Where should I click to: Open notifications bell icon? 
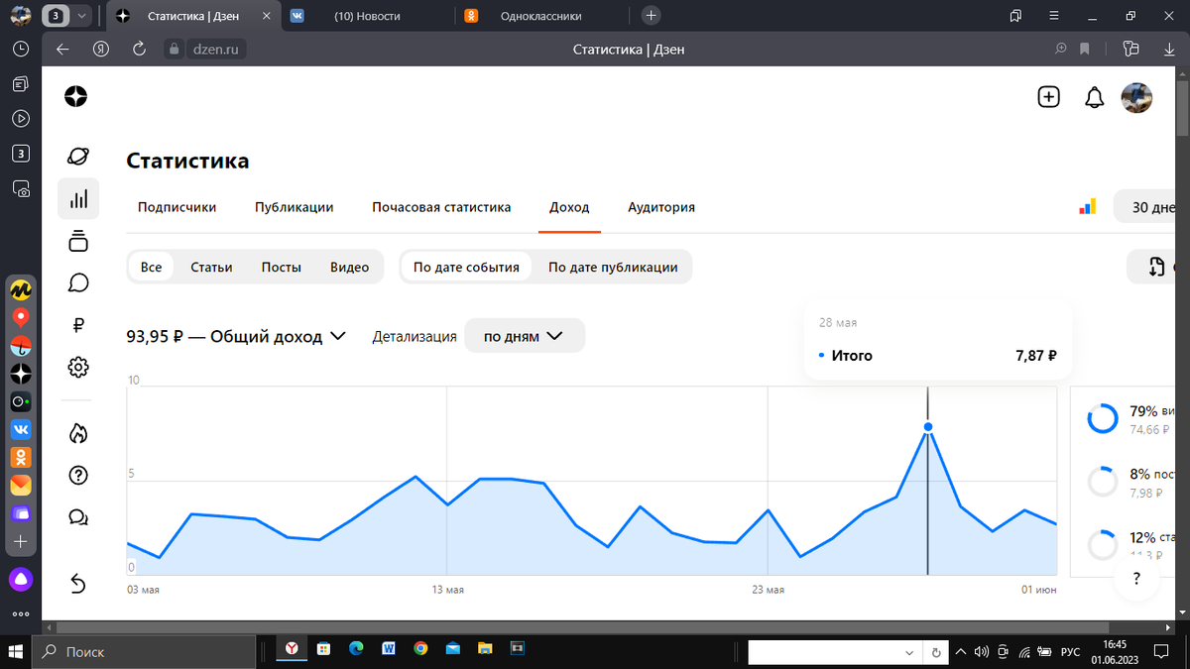[1094, 97]
